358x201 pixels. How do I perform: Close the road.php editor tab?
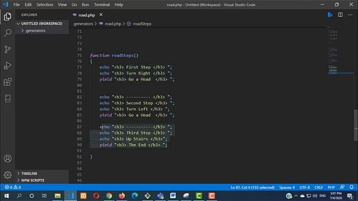click(x=101, y=15)
